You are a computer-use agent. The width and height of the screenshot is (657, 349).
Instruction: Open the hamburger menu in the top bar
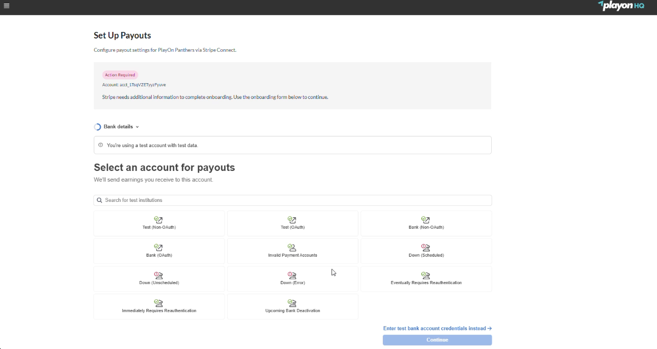(x=7, y=6)
